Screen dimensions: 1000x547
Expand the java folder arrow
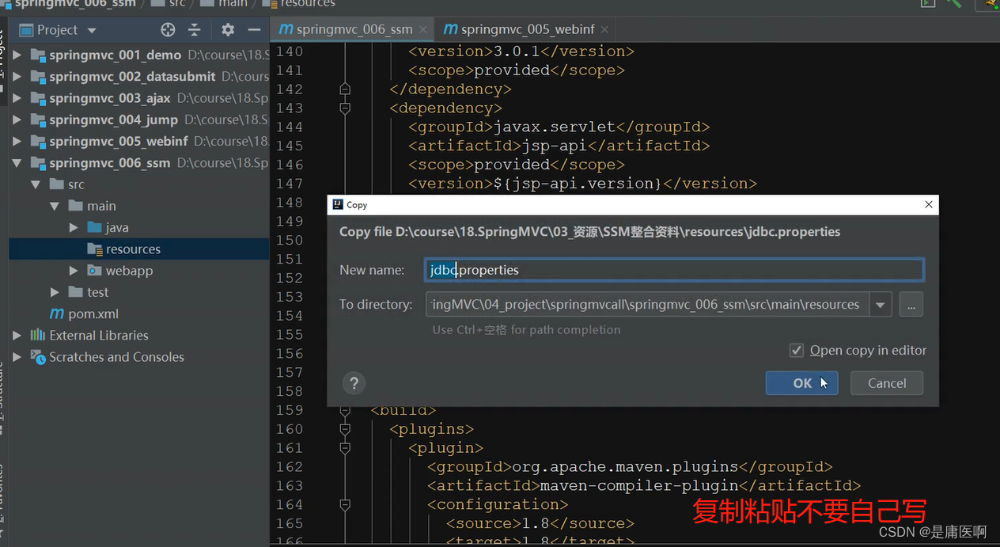pos(74,227)
